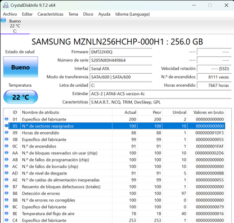
Task: Click raw value 000000001FAF
Action: pyautogui.click(x=210, y=146)
